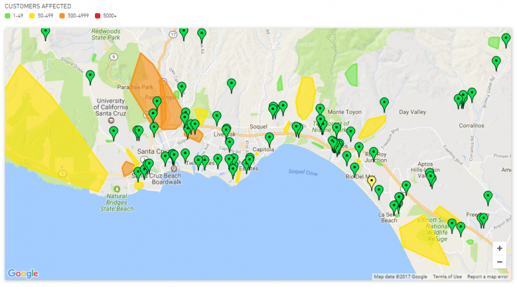This screenshot has width=517, height=287.
Task: Zoom in the map with plus button
Action: coord(499,248)
